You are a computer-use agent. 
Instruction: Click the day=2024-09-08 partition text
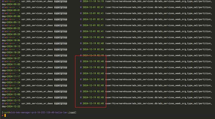tap(11, 16)
